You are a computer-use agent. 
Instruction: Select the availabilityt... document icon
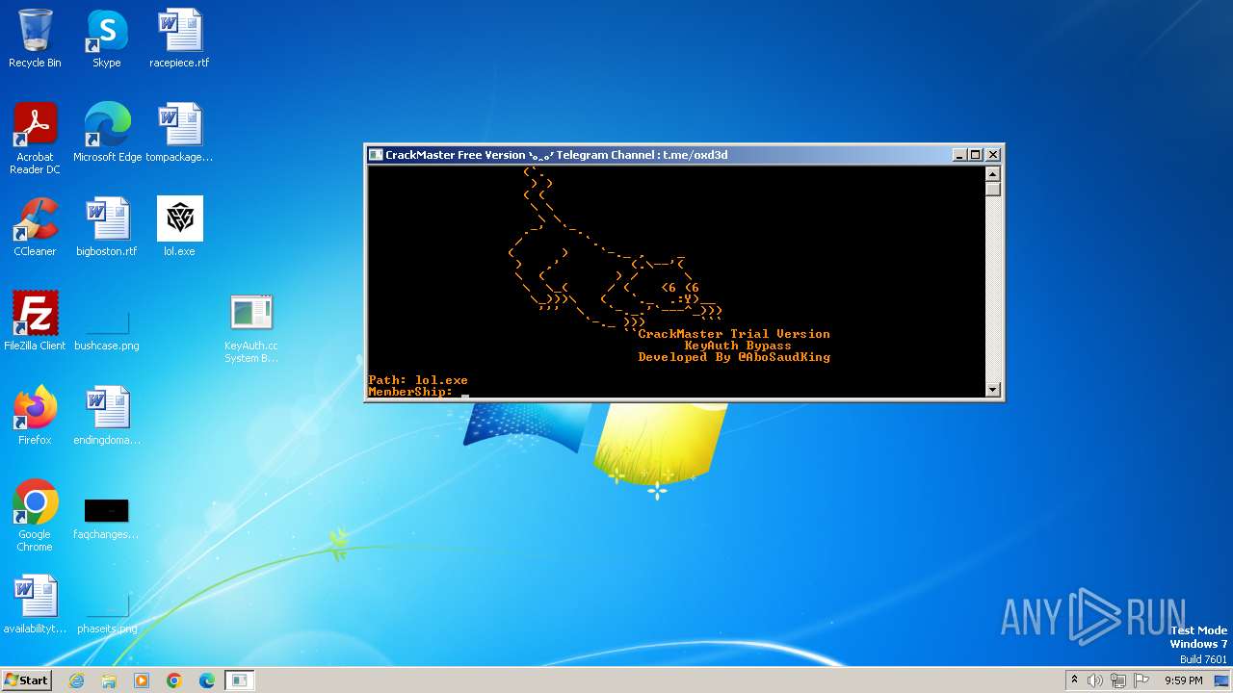[x=35, y=604]
